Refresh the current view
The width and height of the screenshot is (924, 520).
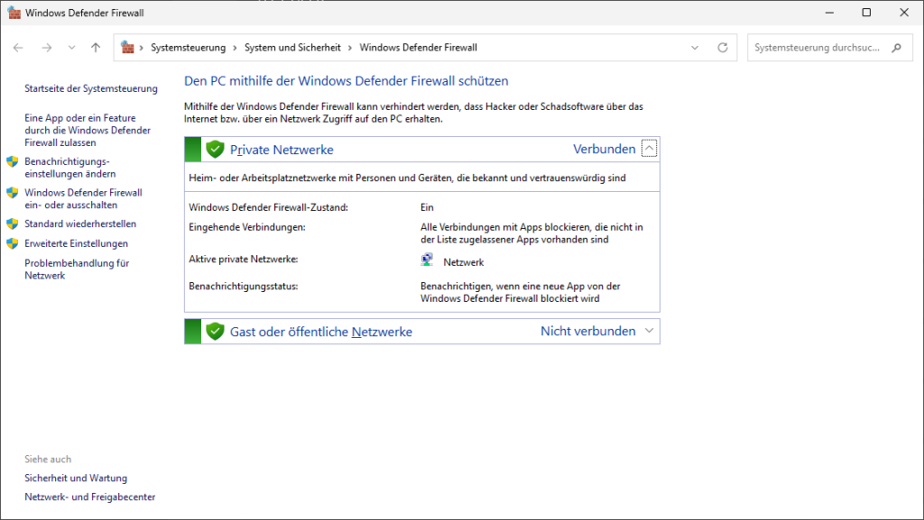(723, 48)
